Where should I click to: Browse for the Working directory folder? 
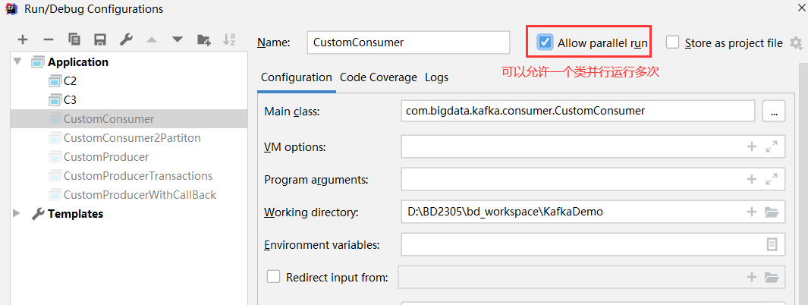click(771, 212)
